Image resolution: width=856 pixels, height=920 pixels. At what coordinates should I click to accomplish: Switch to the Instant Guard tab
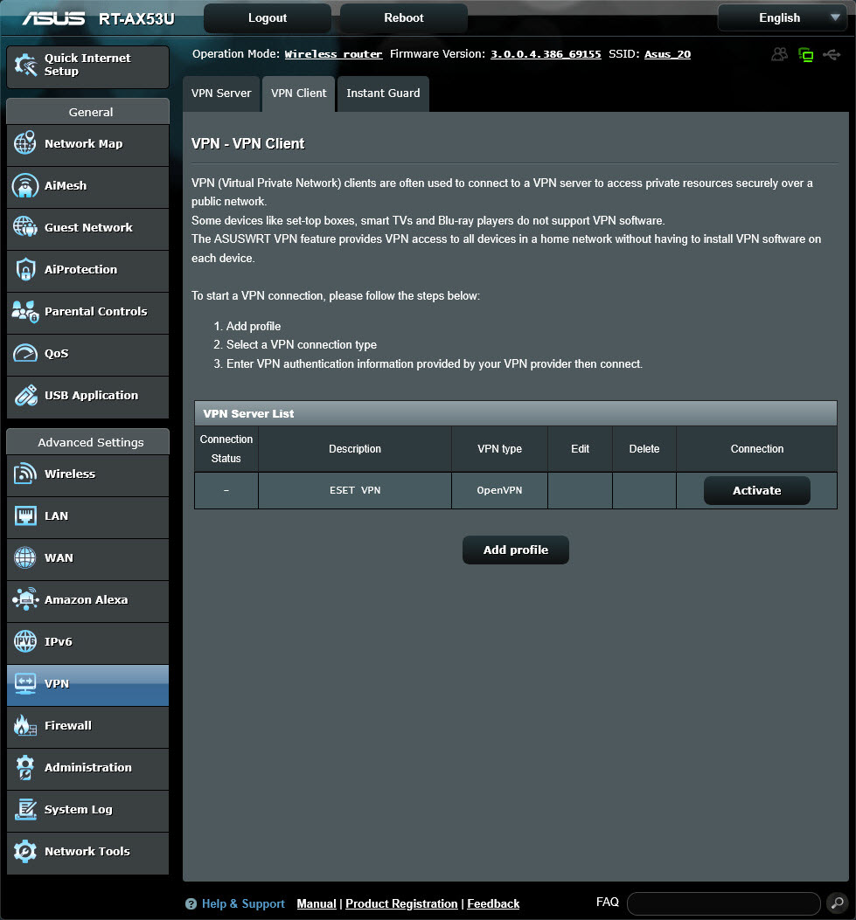pos(383,93)
